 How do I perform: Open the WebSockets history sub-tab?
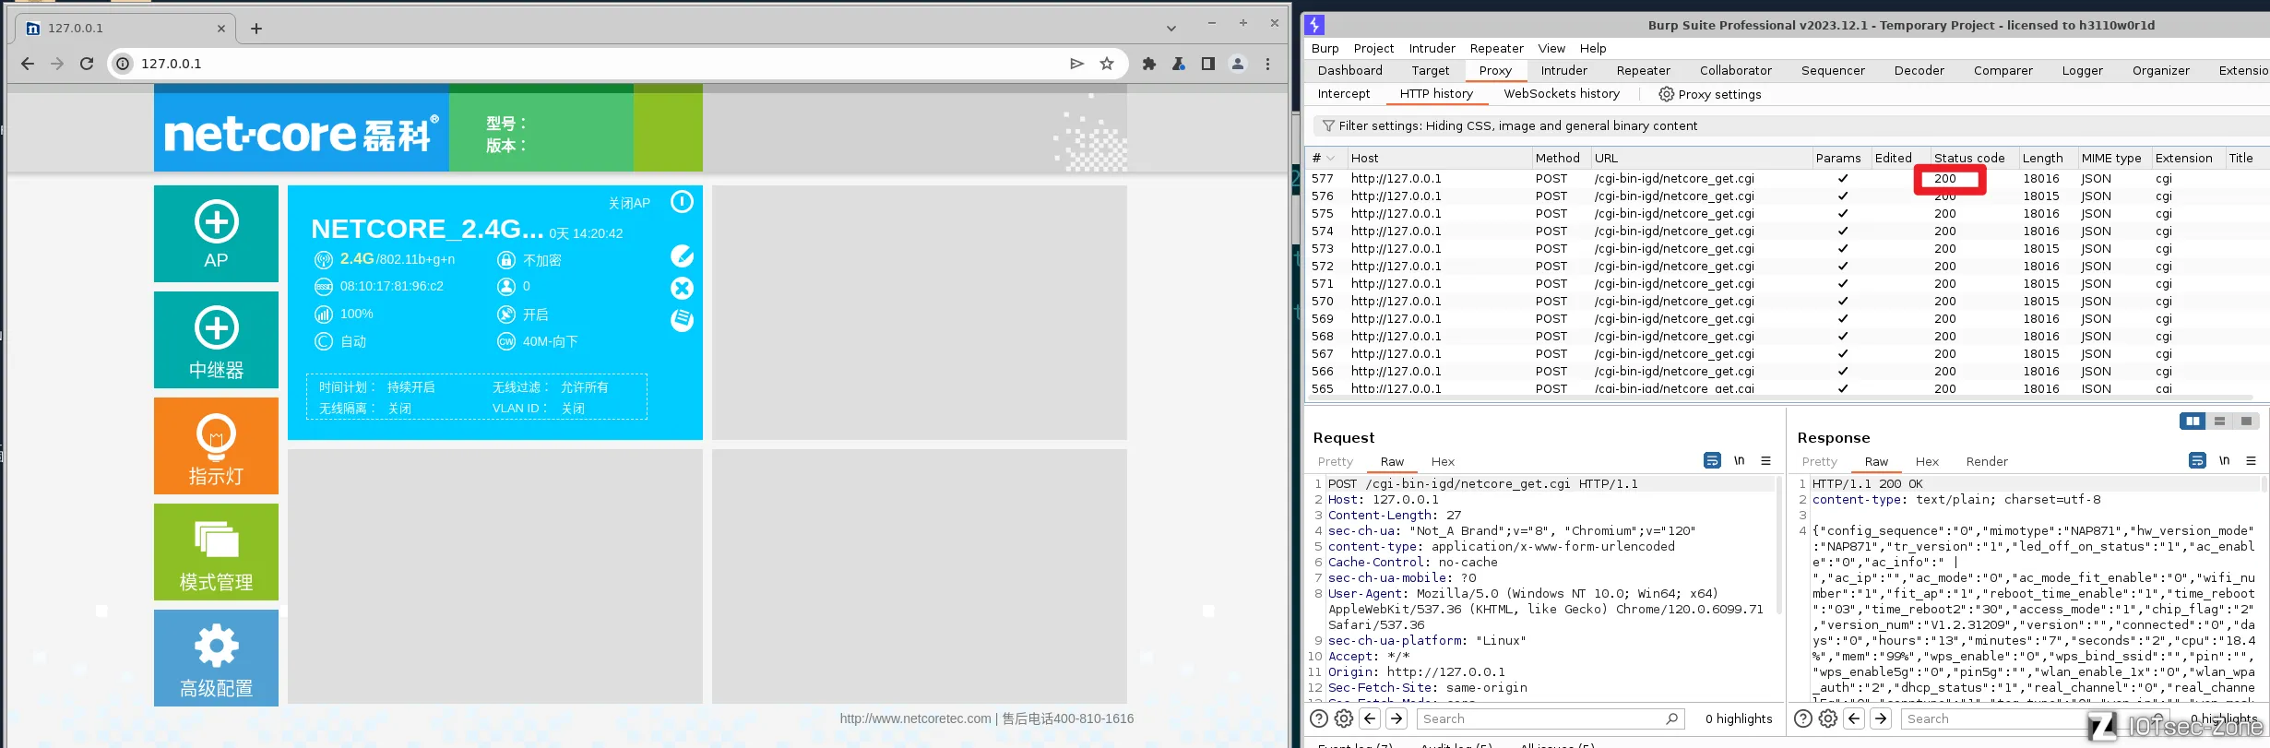pos(1562,94)
